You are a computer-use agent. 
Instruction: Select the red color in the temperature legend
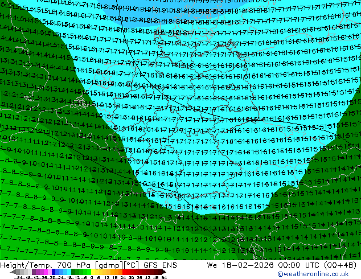tap(124, 272)
